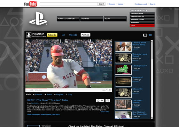Viewport: 179px width, 127px height.
Task: Open Killzone 3 playlist thumbnail
Action: pos(123,93)
